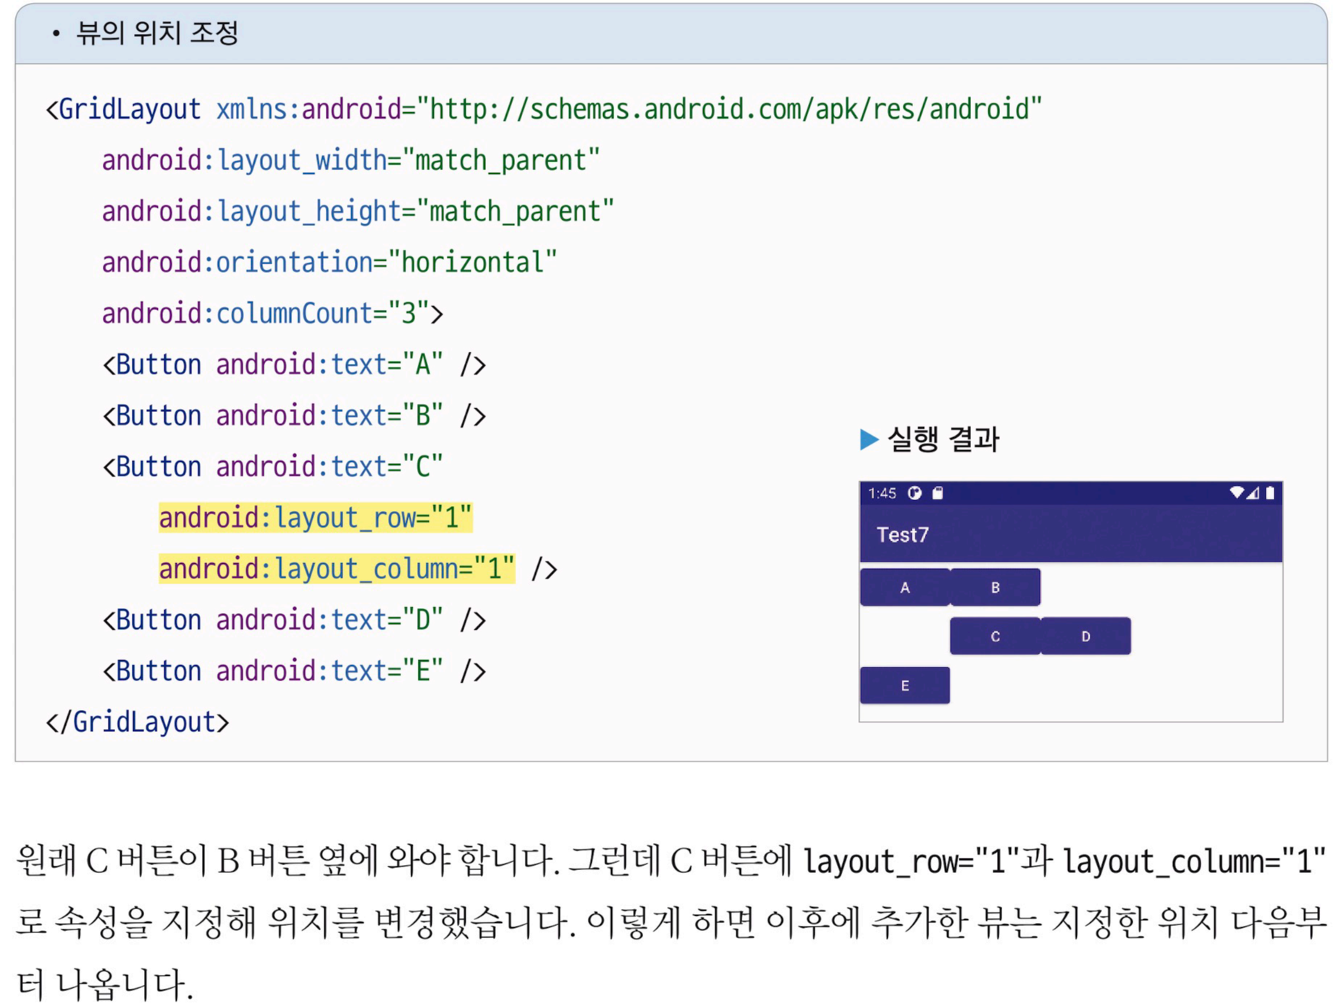Click the Button android:text="E" code line
The width and height of the screenshot is (1336, 1004).
click(294, 671)
